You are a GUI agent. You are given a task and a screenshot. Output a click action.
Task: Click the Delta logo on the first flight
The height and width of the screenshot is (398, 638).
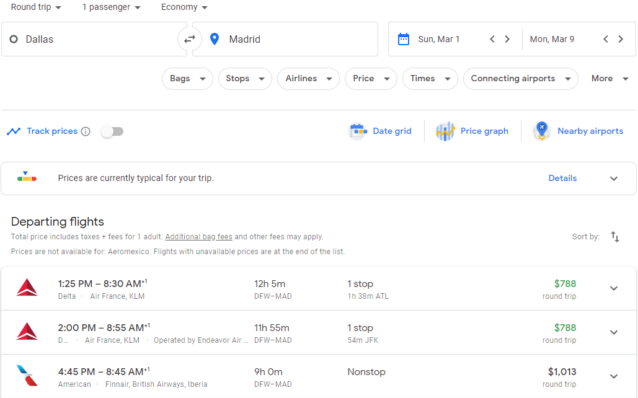28,288
